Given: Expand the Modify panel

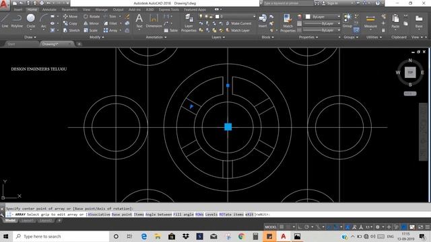Looking at the screenshot, I should pos(97,37).
